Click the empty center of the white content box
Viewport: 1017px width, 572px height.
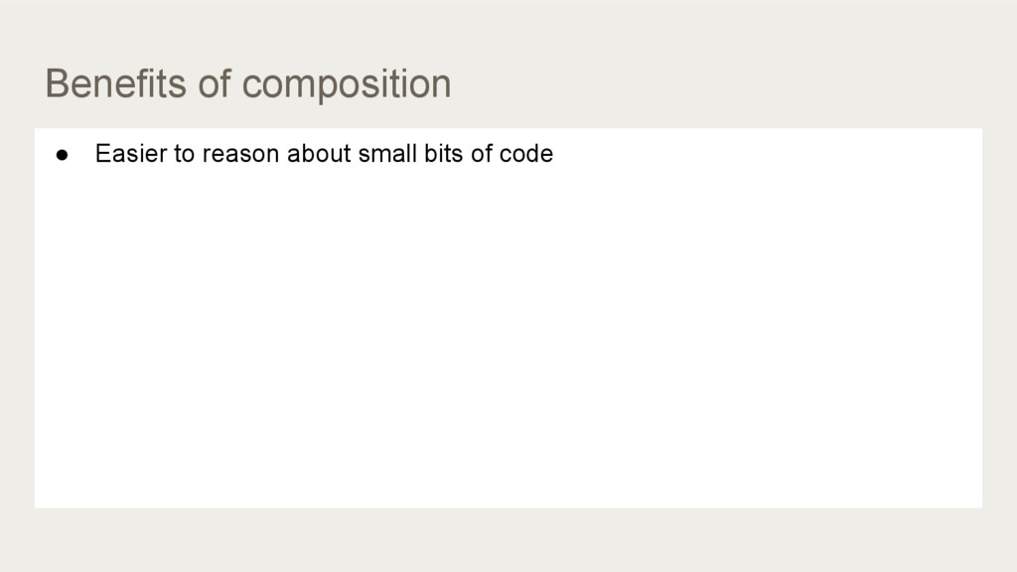click(x=508, y=318)
